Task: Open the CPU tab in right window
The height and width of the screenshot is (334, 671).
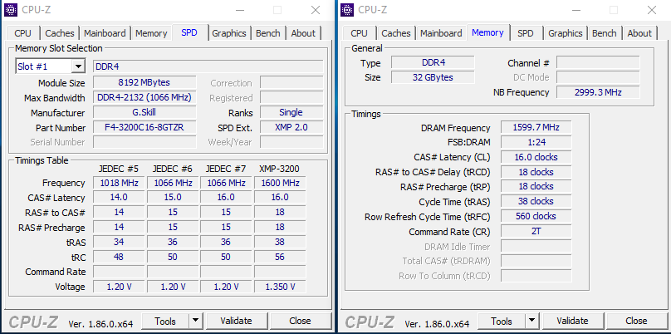Action: tap(359, 33)
